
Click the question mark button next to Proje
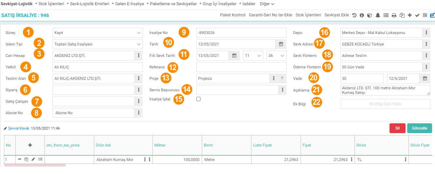pos(282,78)
